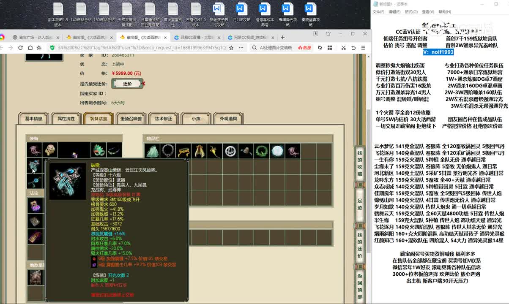The width and height of the screenshot is (509, 304).
Task: Open desktop file 画蝶幻域1.0版本
Action: click(x=195, y=15)
